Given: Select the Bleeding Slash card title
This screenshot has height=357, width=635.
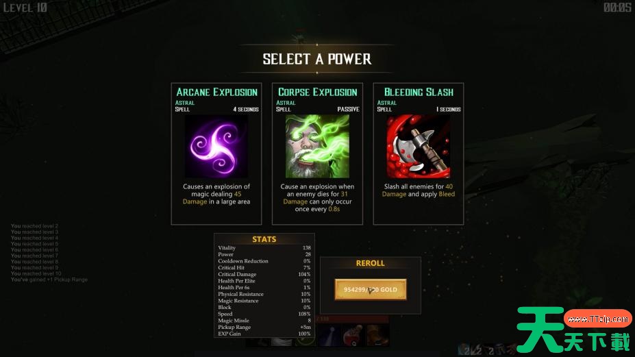Looking at the screenshot, I should click(x=419, y=92).
